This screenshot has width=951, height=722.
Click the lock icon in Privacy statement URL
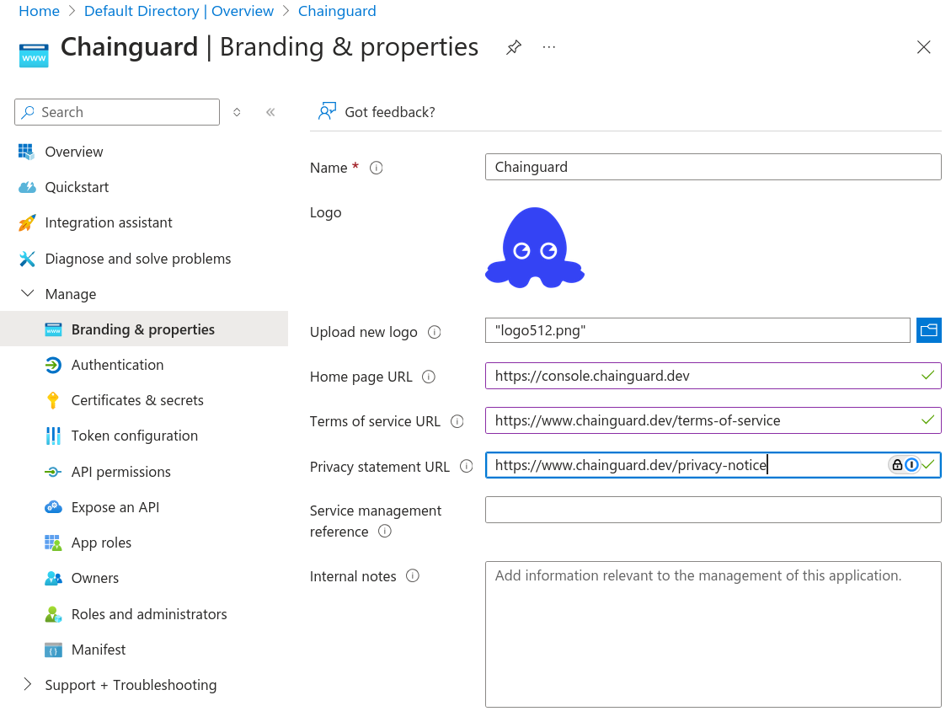(x=895, y=464)
